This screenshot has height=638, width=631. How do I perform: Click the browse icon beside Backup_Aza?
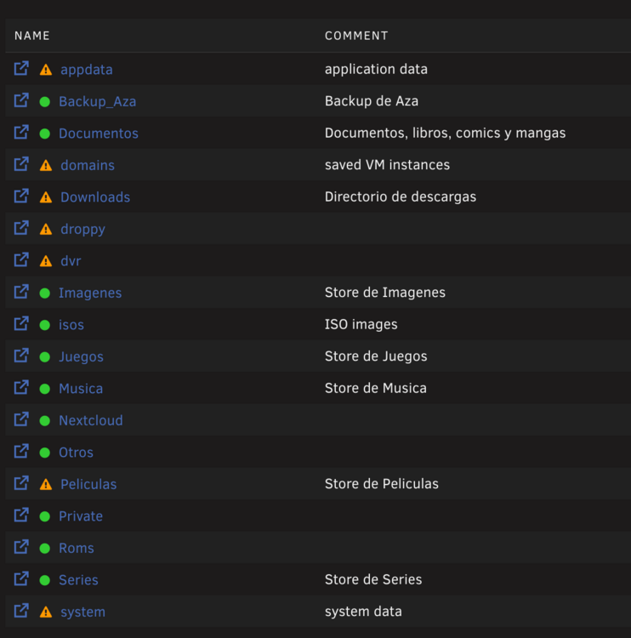point(21,100)
